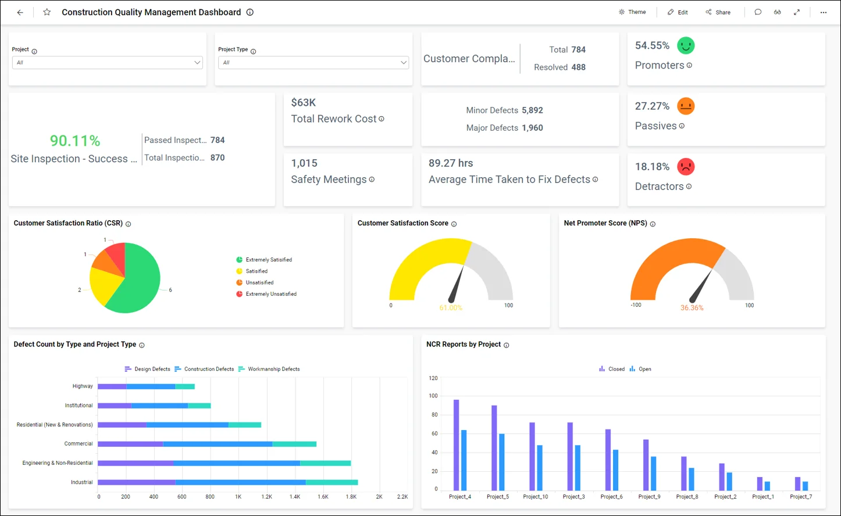
Task: Click the Highway Workmanship Defects teal bar segment
Action: [x=185, y=386]
